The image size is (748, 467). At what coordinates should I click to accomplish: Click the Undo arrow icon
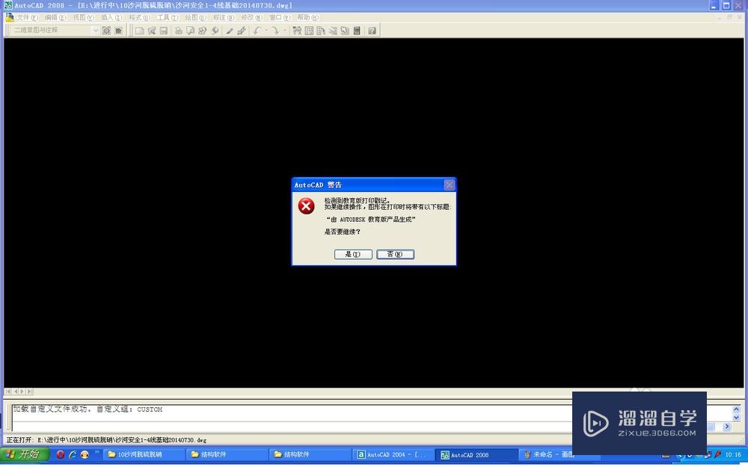[257, 30]
